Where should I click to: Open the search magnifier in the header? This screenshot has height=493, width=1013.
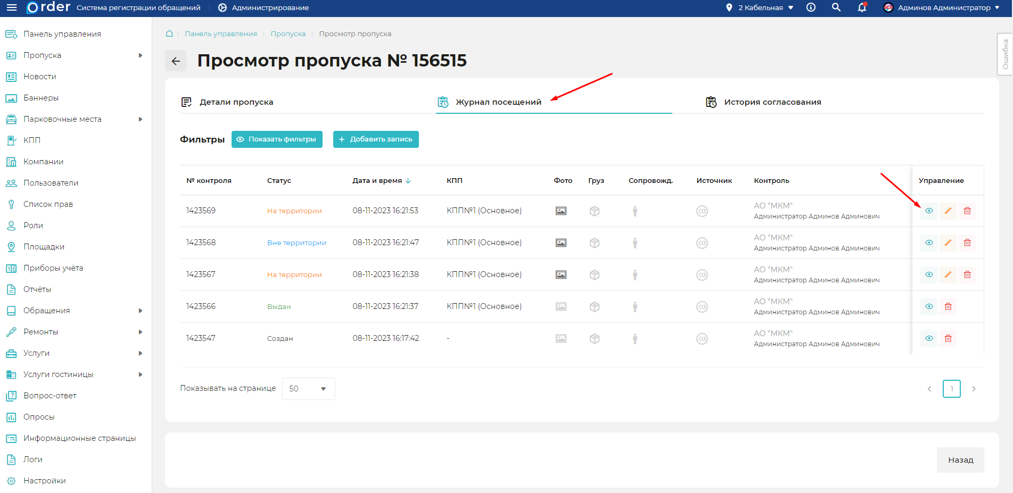(836, 7)
